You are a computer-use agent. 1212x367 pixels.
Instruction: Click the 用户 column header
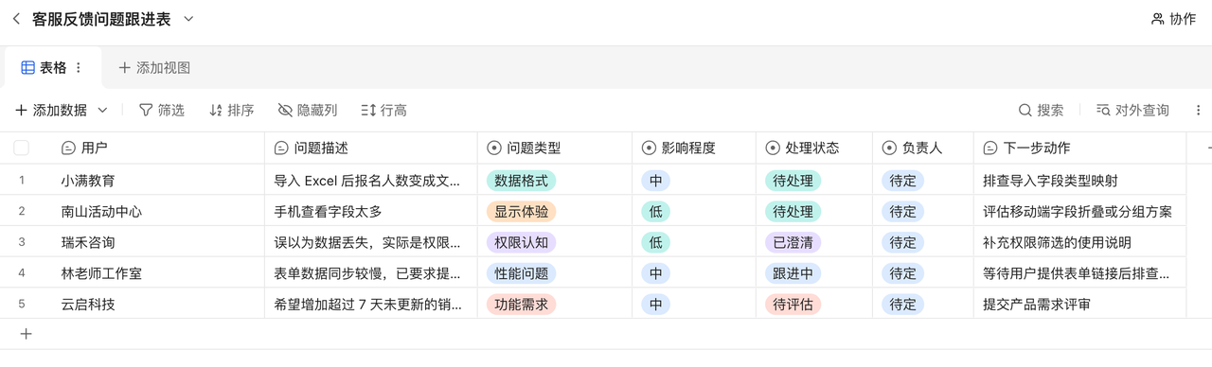coord(158,149)
